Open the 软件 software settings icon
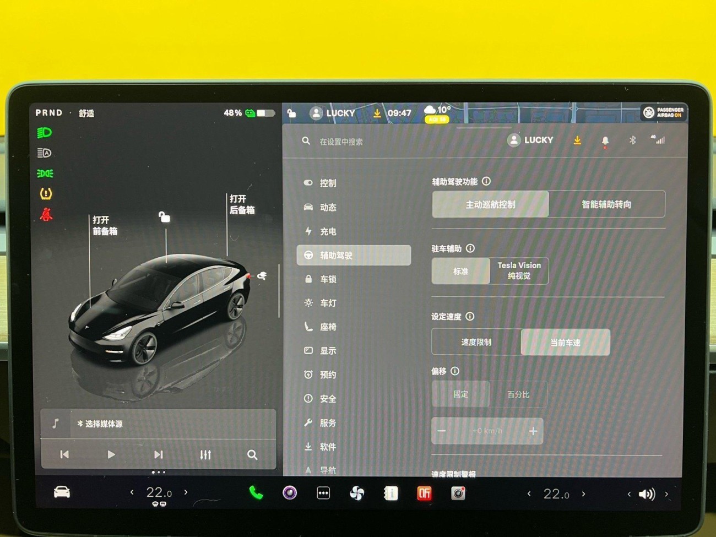This screenshot has width=716, height=537. point(328,446)
